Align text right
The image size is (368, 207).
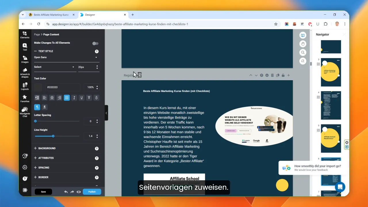point(59,98)
